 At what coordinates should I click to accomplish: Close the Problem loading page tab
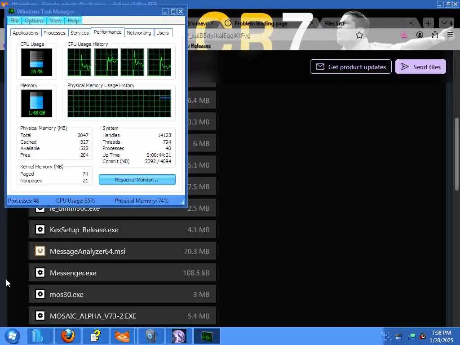[x=311, y=23]
